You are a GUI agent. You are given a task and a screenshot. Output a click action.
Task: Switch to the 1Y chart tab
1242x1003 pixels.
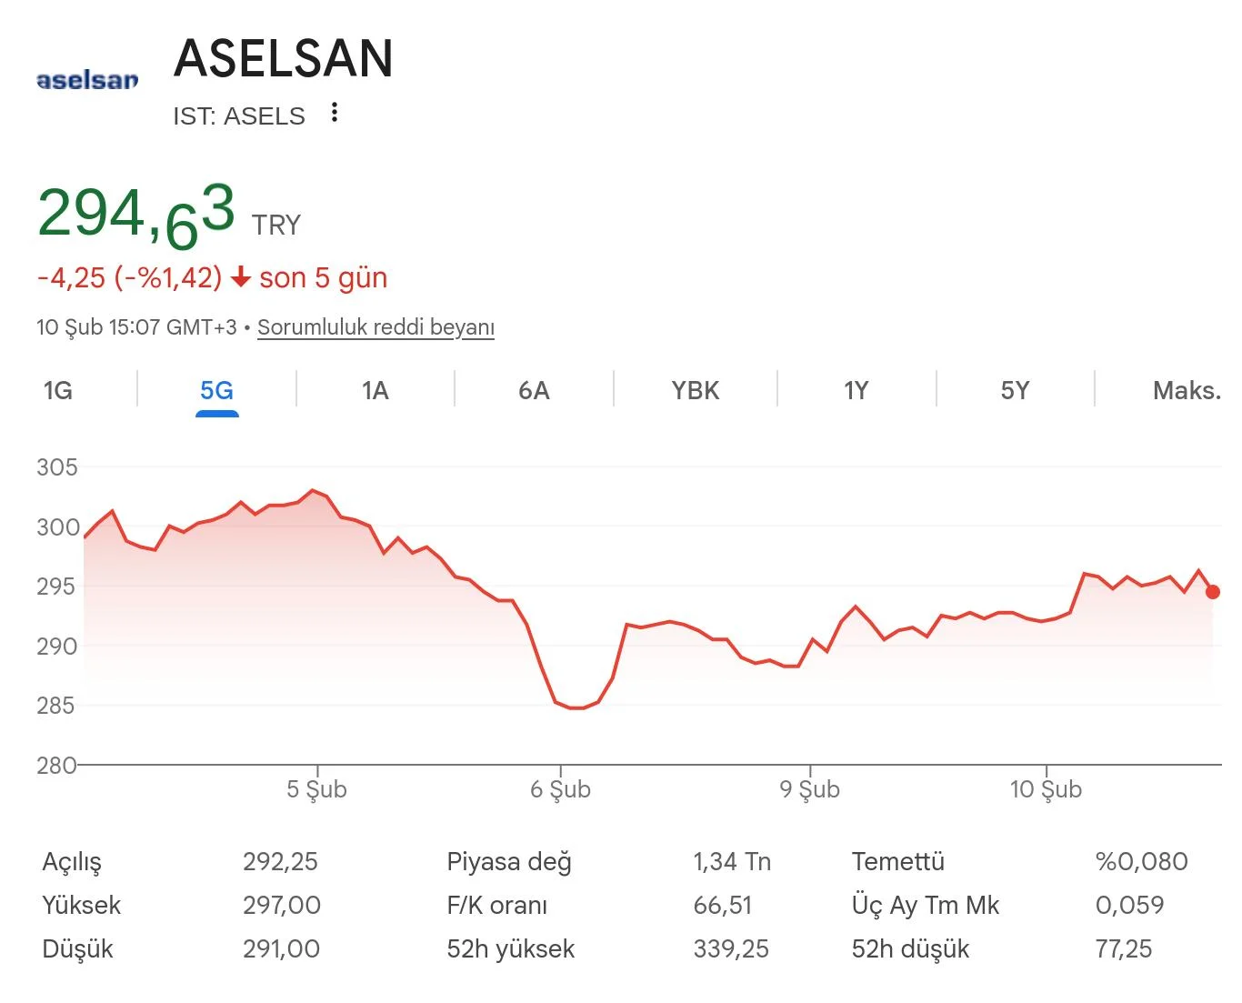856,391
